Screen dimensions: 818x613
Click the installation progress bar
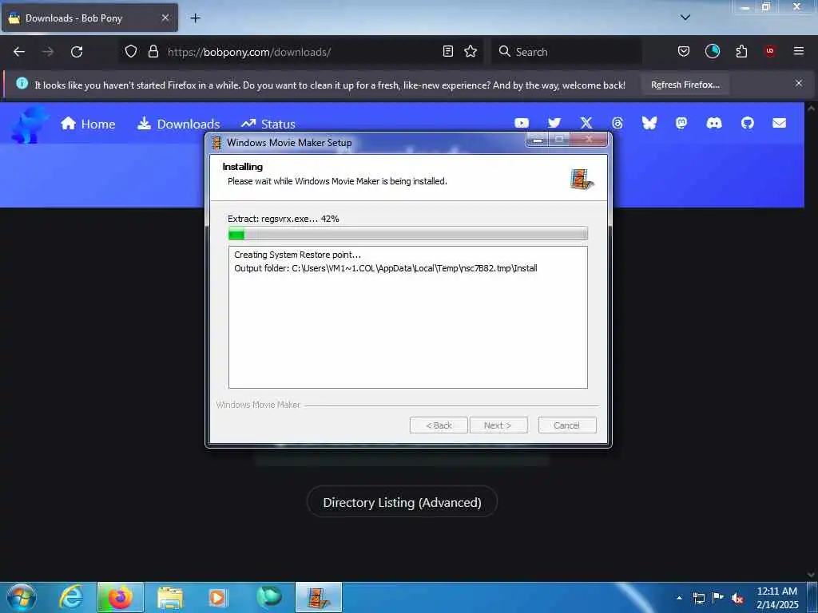[x=408, y=234]
